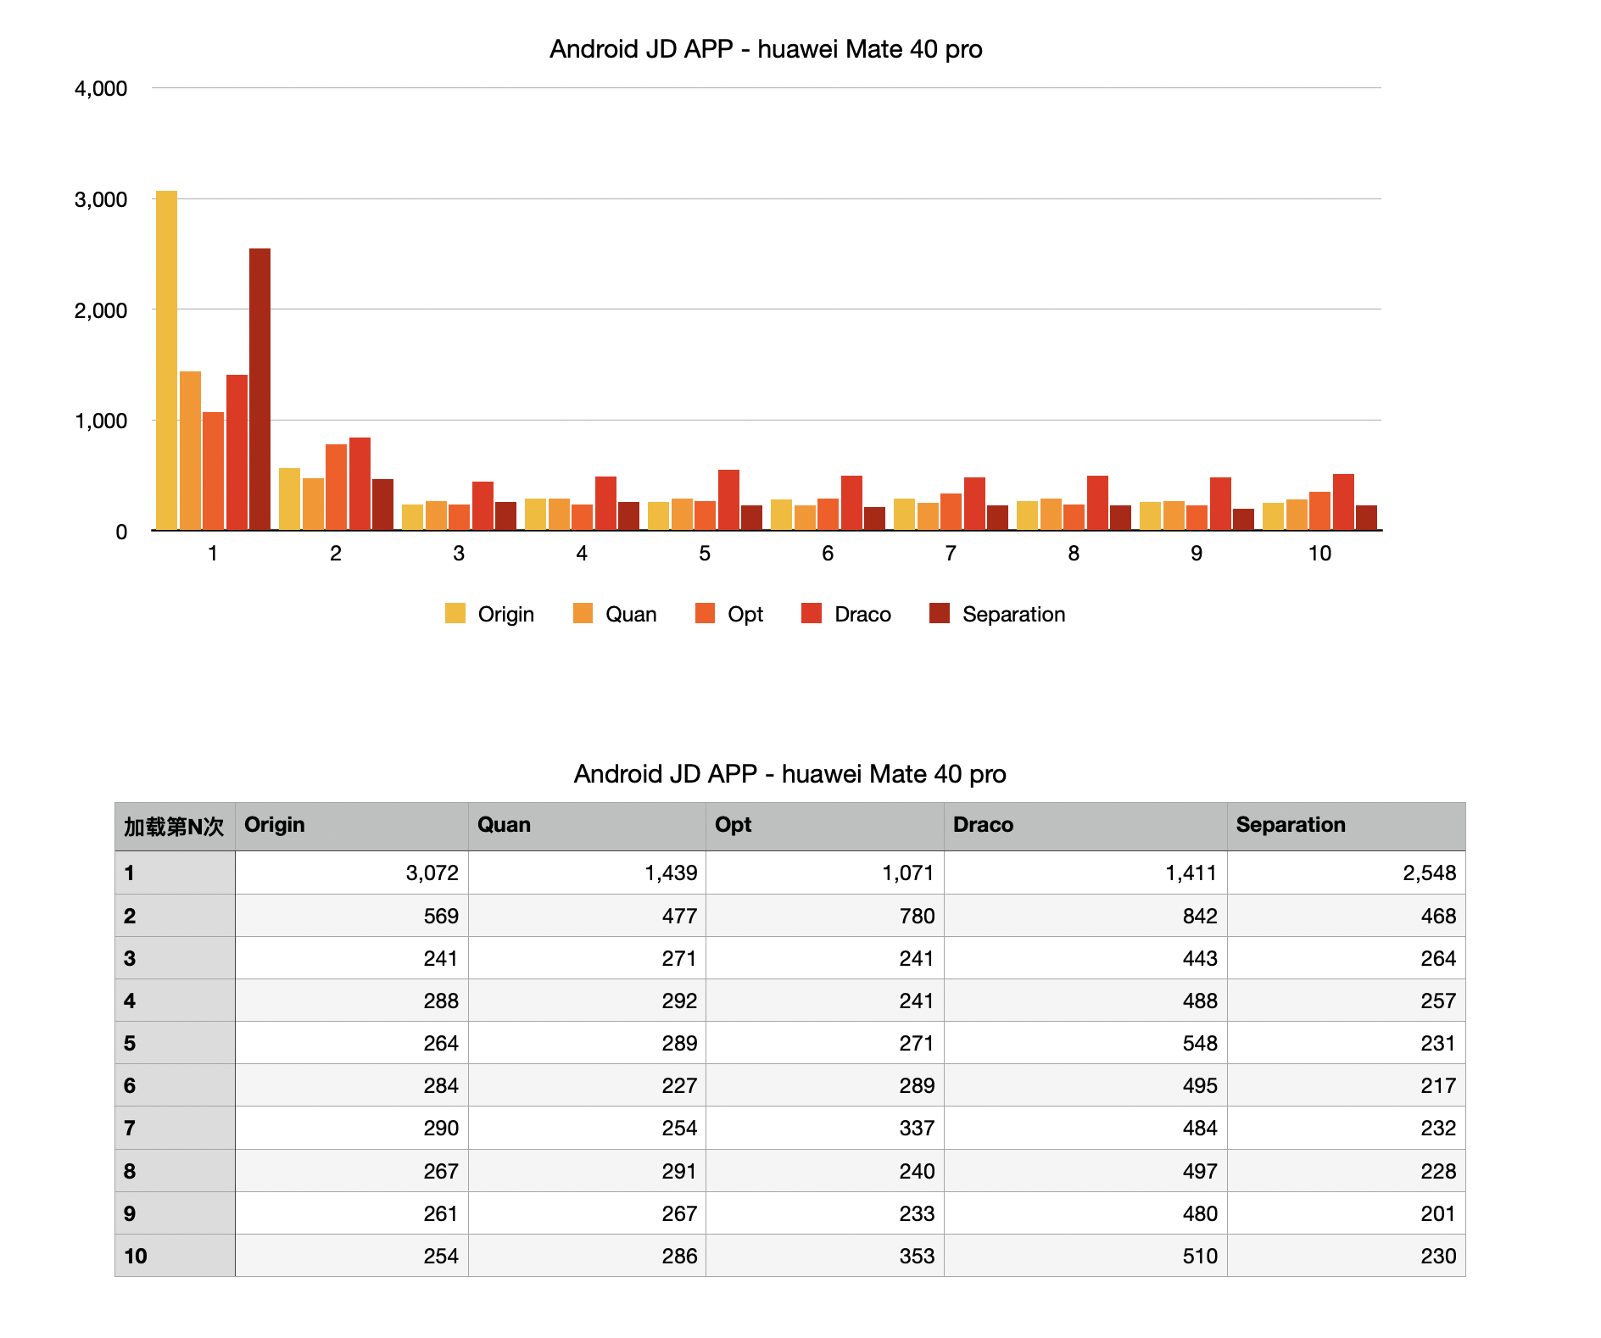The height and width of the screenshot is (1338, 1601).
Task: Select the cell showing 488
Action: [1085, 1001]
